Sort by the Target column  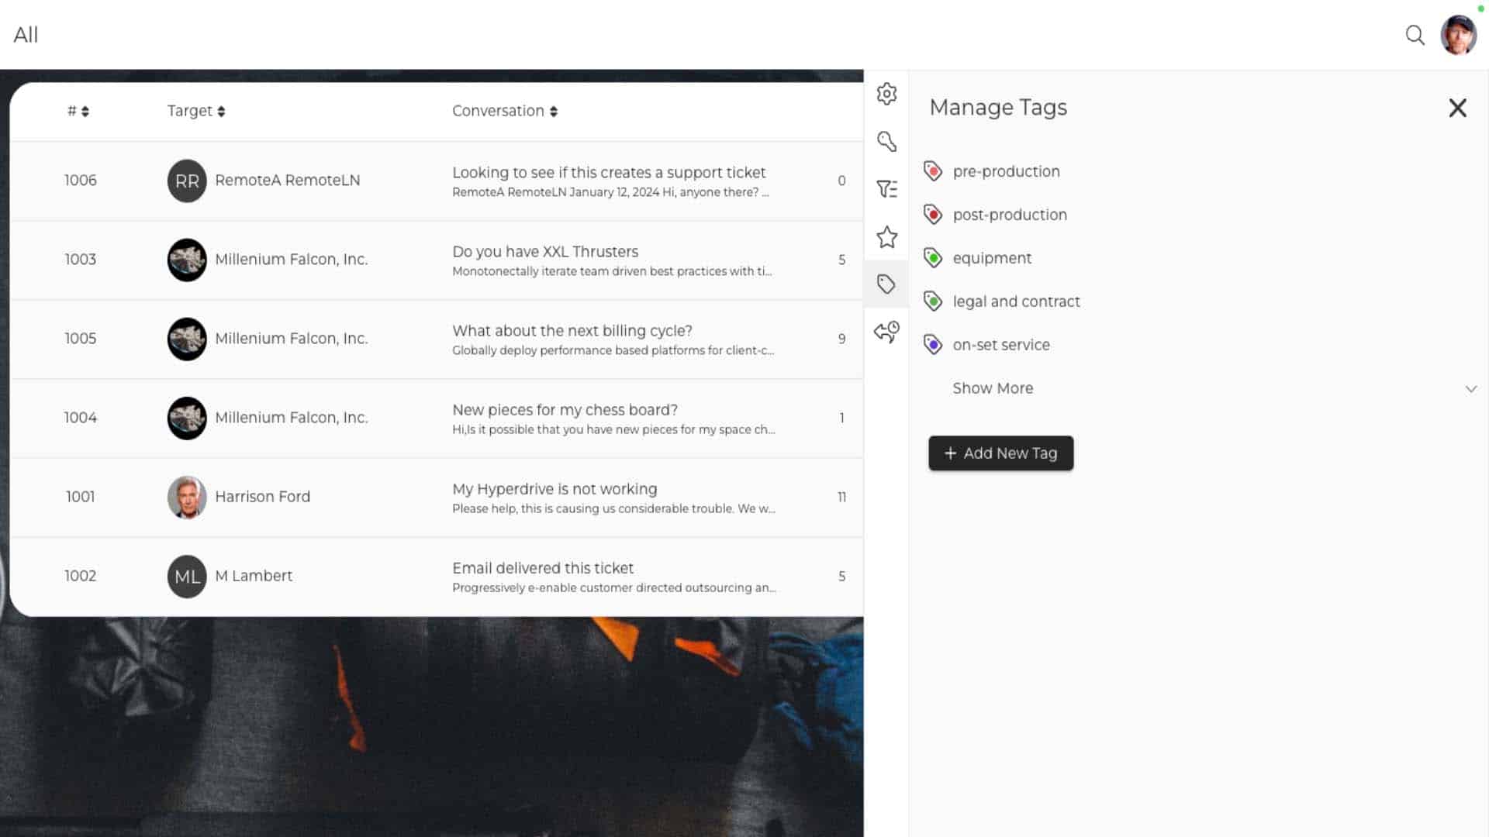pos(196,112)
